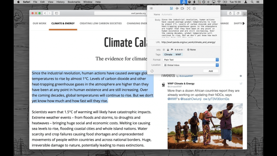277x156 pixels.
Task: Toggle the flag marker
Action: point(172,50)
